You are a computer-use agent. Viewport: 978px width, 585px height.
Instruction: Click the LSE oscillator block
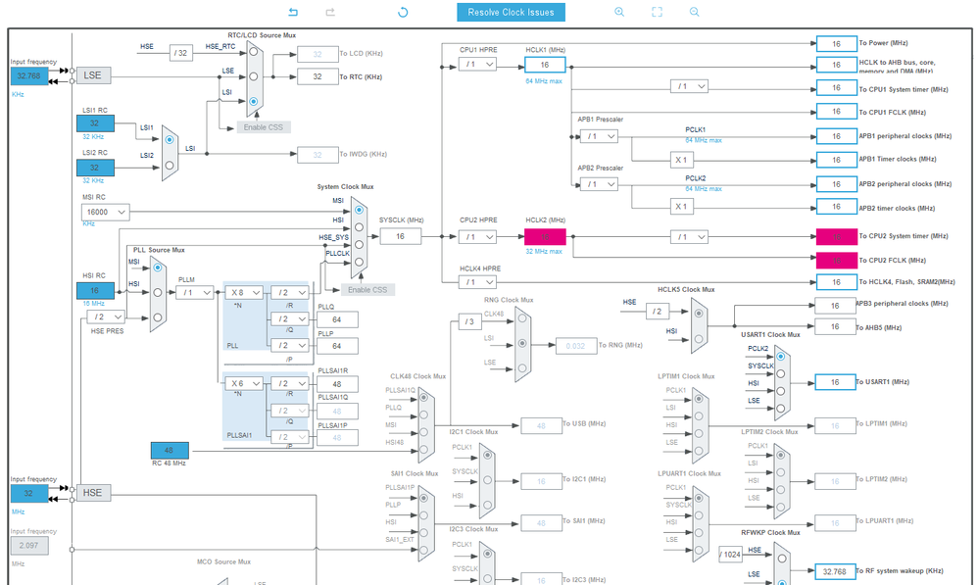(x=93, y=75)
